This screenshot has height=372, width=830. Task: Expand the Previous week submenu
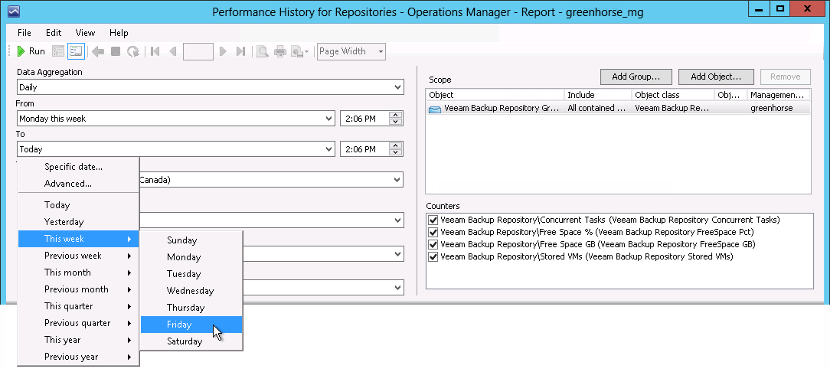click(78, 256)
